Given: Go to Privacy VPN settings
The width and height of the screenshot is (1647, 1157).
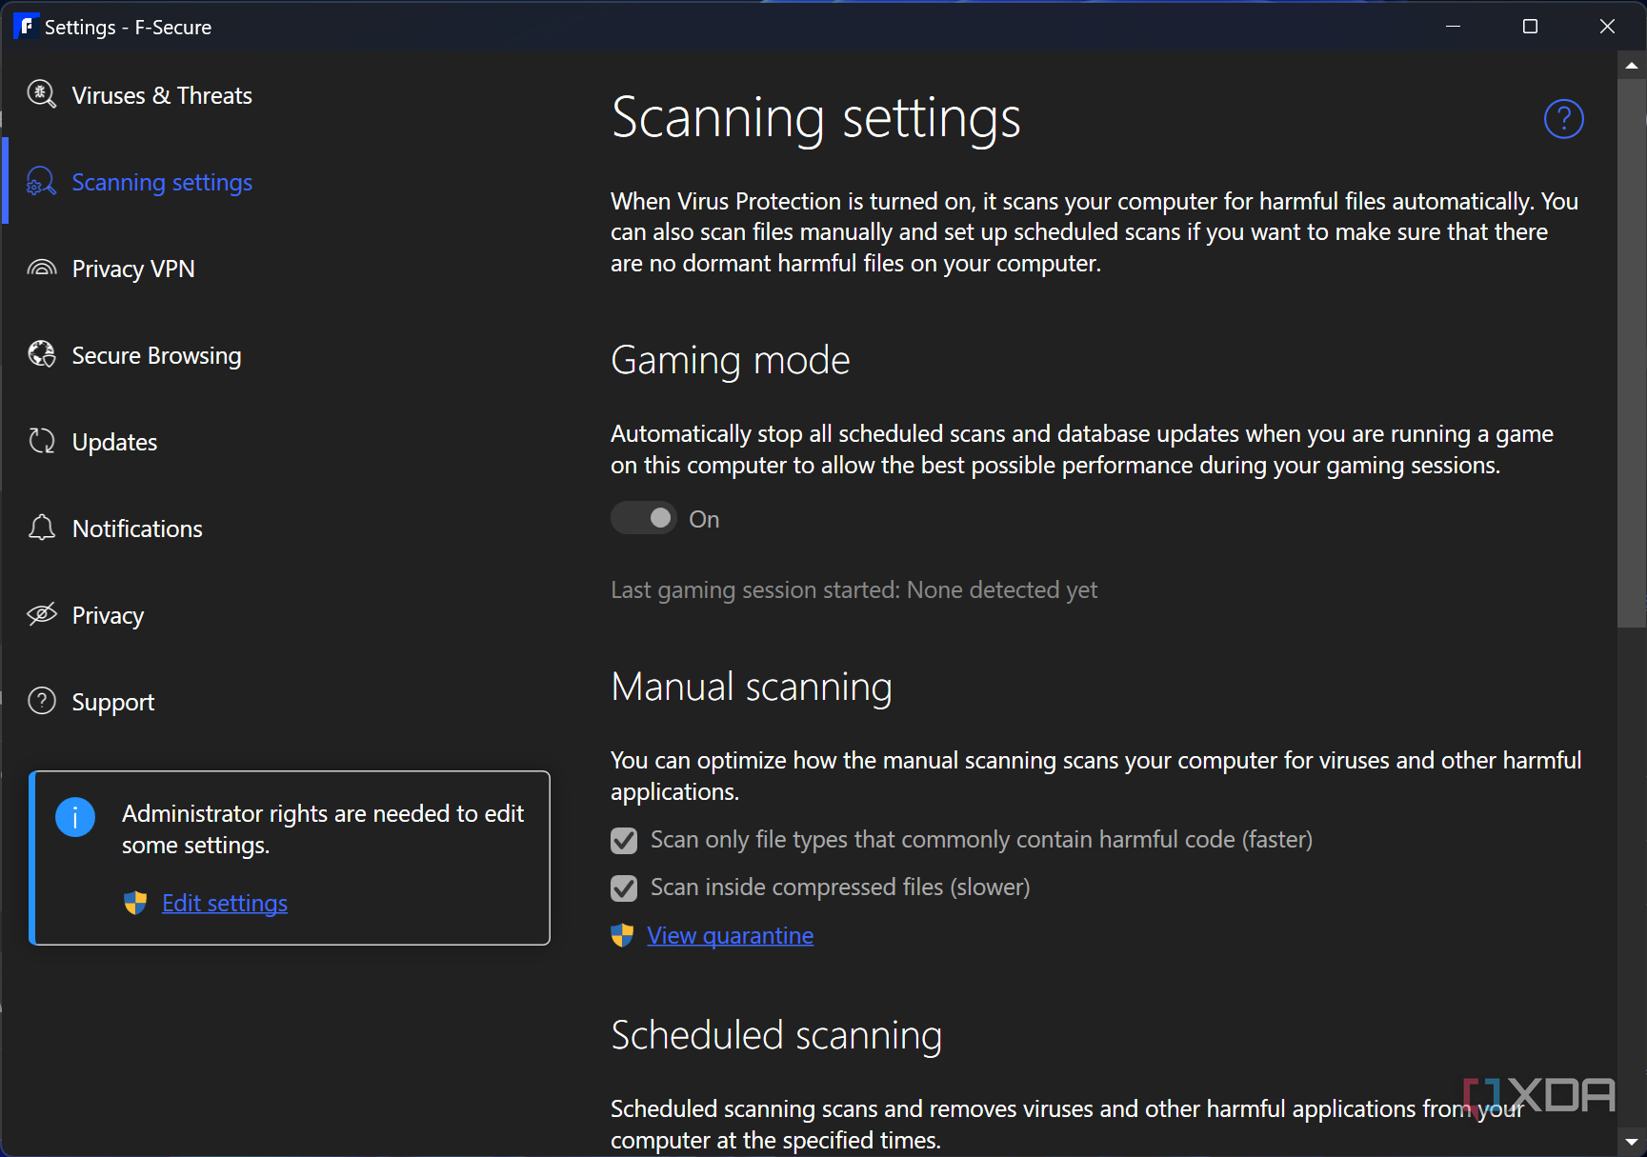Looking at the screenshot, I should 133,269.
